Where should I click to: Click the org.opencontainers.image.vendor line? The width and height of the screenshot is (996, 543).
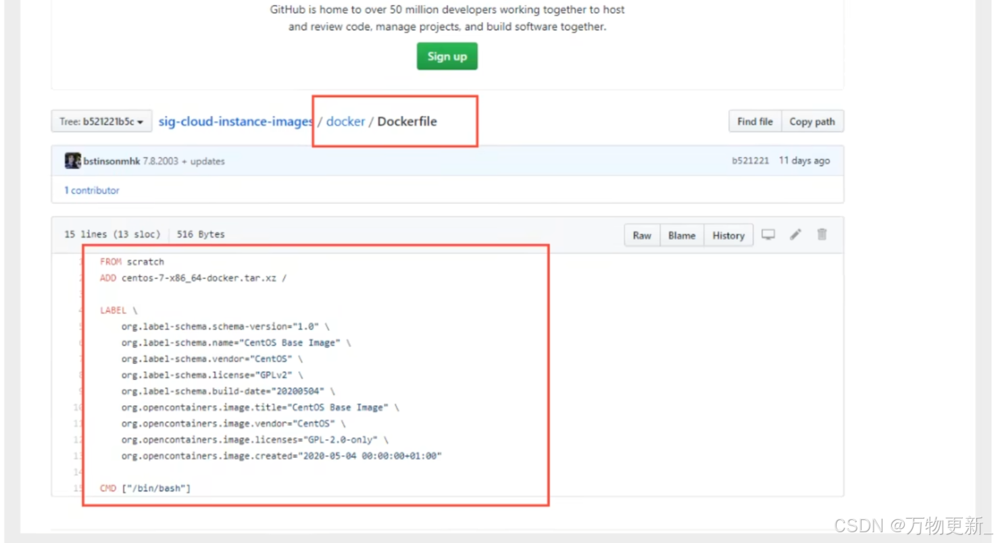coord(234,423)
